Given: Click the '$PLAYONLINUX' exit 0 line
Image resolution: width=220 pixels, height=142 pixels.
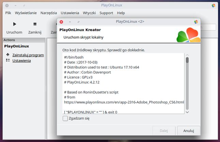Looking at the screenshot, I should pyautogui.click(x=91, y=112).
